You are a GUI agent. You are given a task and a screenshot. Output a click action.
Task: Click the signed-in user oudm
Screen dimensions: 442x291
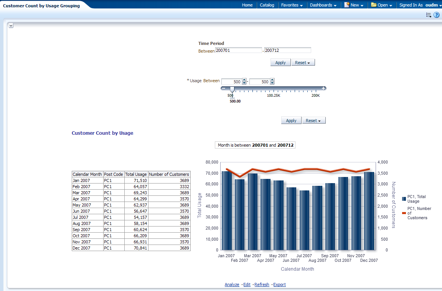click(x=432, y=5)
